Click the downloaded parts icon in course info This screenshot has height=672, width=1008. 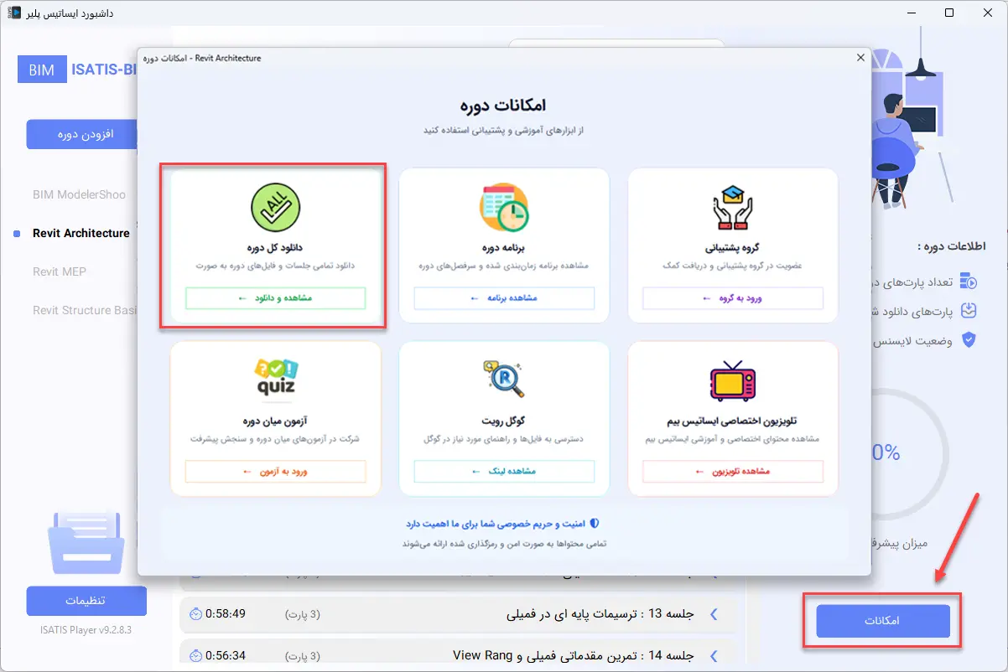[x=969, y=310]
